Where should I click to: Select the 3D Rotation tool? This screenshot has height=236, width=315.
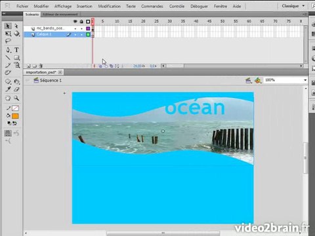[x=16, y=33]
